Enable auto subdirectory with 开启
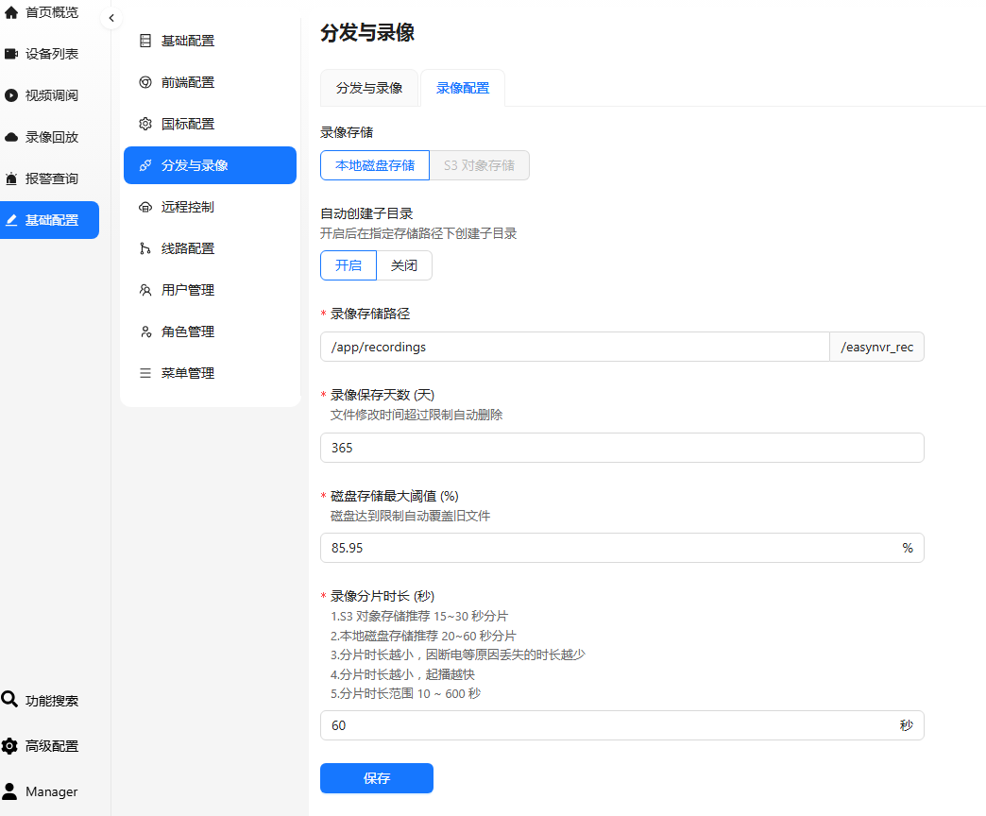 [x=348, y=265]
